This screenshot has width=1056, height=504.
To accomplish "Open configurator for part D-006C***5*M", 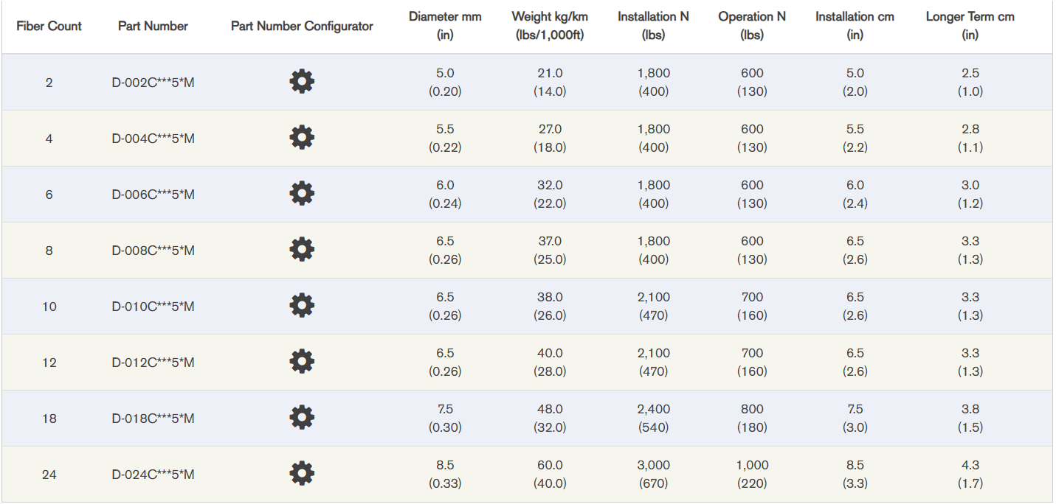I will 302,194.
